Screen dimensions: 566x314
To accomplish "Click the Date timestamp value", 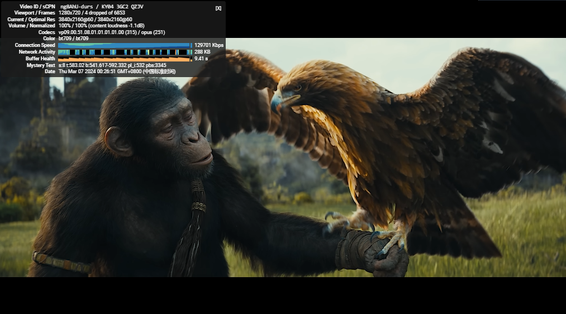I will pos(117,72).
